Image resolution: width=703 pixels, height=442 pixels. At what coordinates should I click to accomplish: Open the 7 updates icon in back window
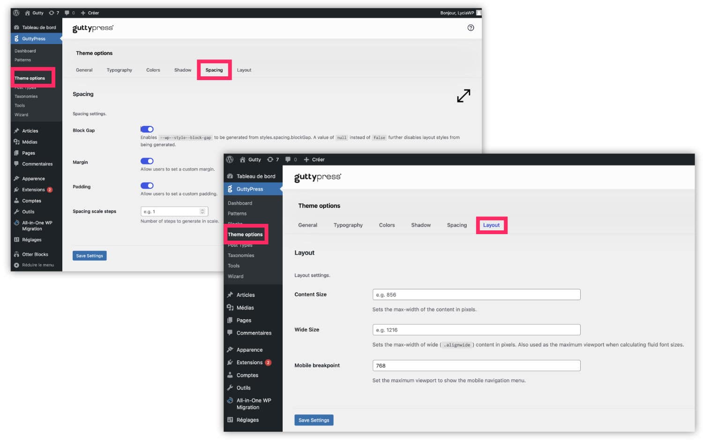coord(54,13)
